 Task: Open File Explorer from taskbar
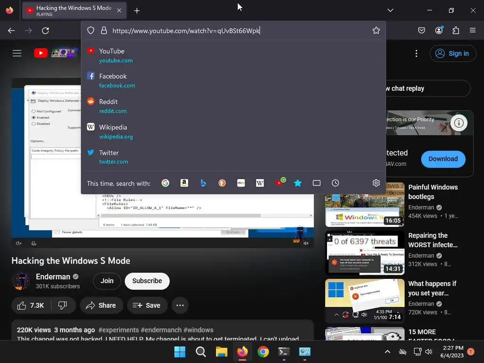(x=222, y=352)
